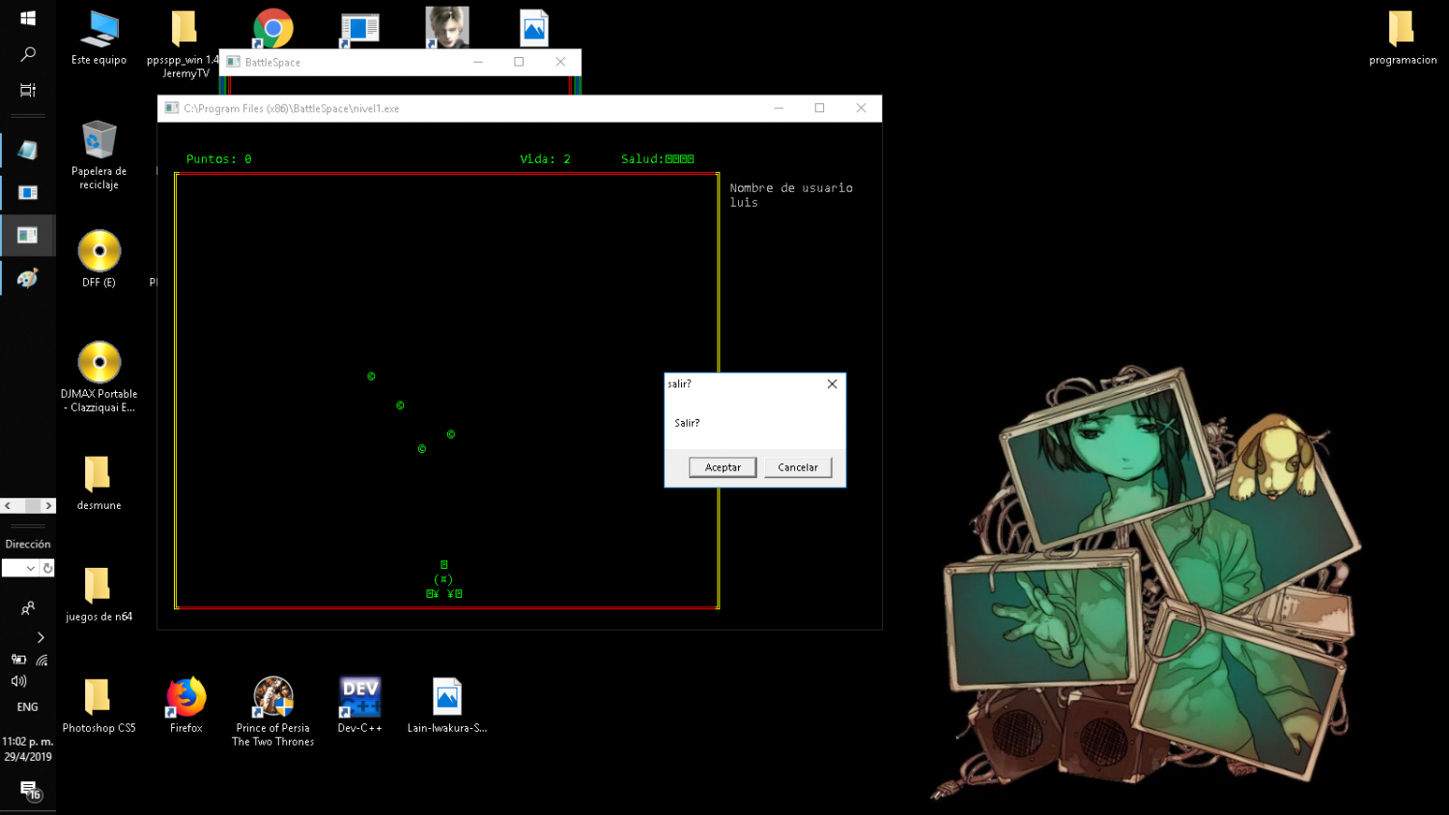
Task: Open the volume speaker tray icon
Action: (x=18, y=681)
